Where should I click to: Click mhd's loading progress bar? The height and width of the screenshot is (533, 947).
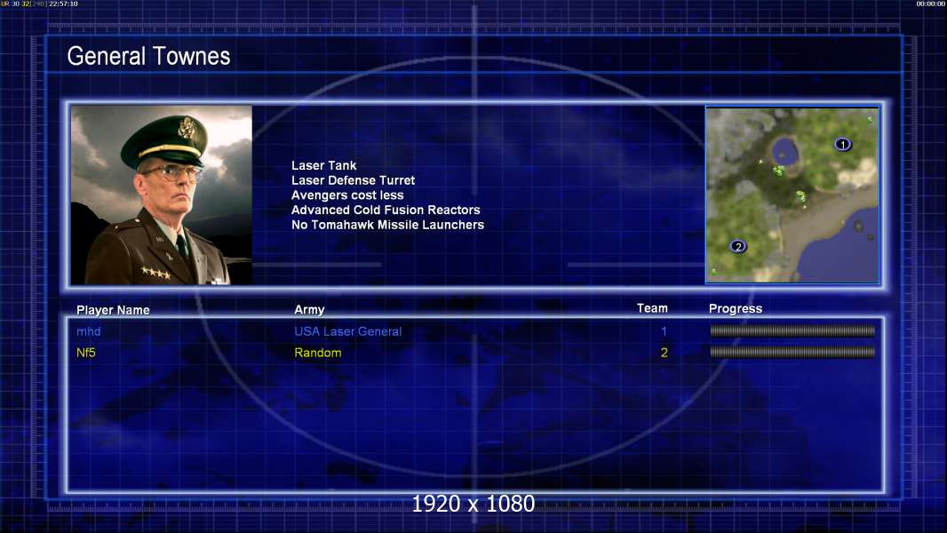792,330
